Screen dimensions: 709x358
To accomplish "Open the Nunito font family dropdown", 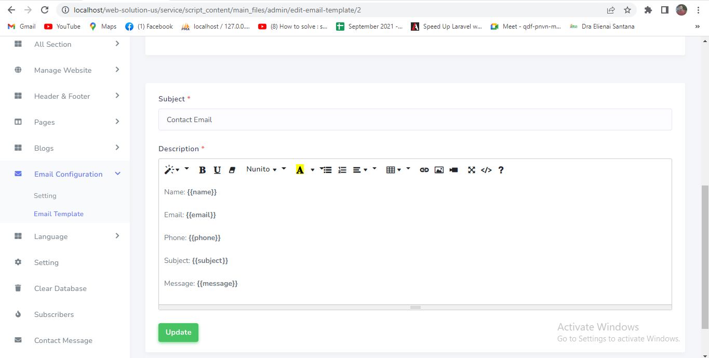I will tap(266, 169).
